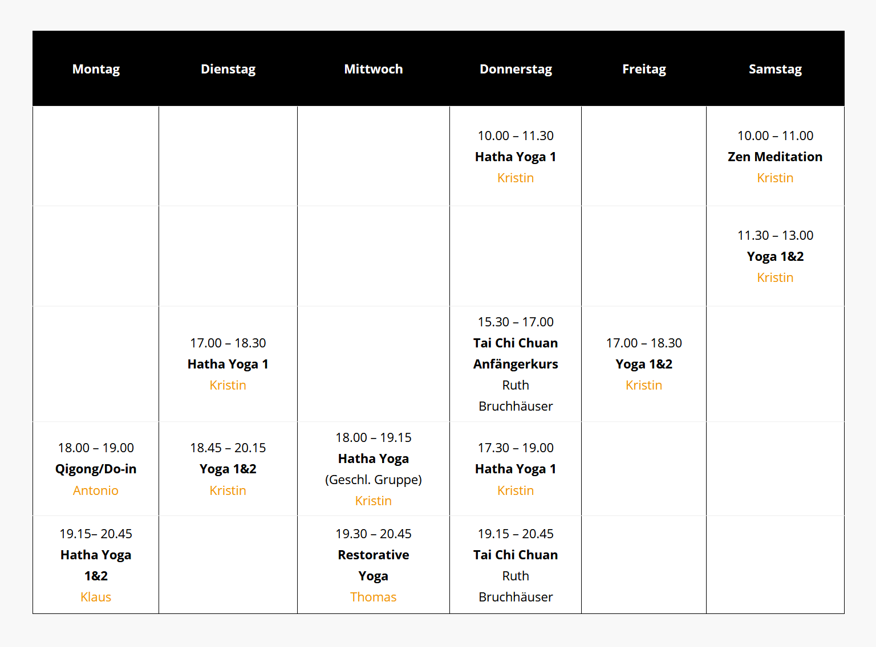Click Kristin under Zen Meditation
This screenshot has width=876, height=647.
[x=775, y=178]
